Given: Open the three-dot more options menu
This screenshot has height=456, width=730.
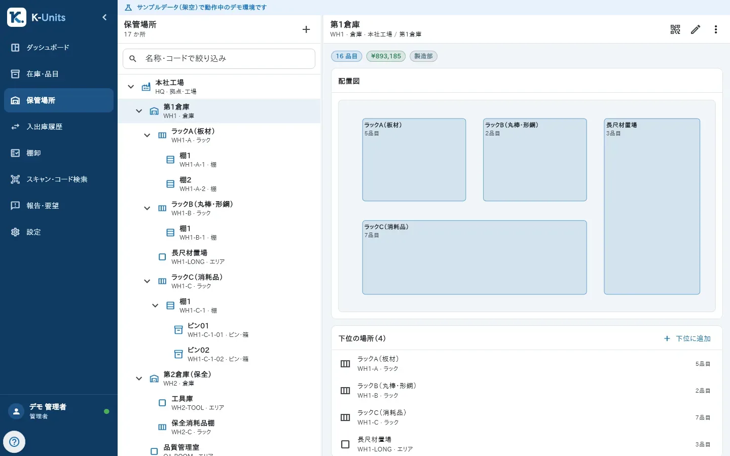Looking at the screenshot, I should click(x=716, y=29).
